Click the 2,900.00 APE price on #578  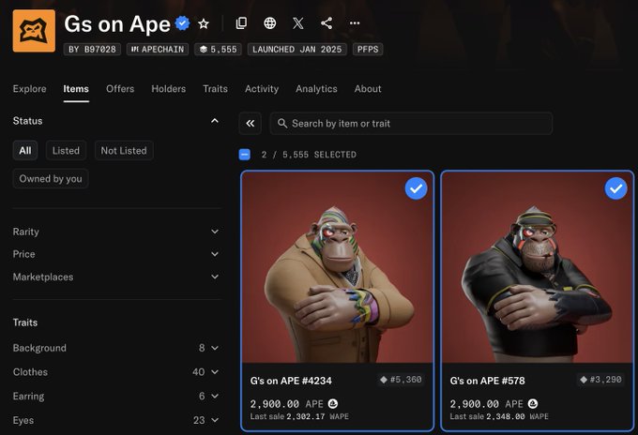(x=486, y=404)
